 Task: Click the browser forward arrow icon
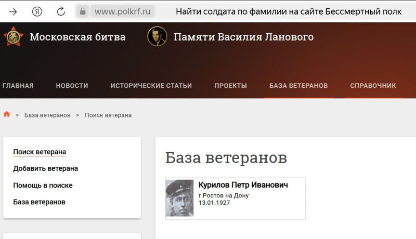click(13, 11)
